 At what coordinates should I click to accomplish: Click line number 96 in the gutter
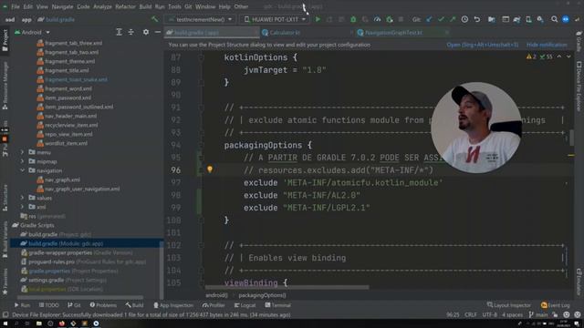(176, 170)
